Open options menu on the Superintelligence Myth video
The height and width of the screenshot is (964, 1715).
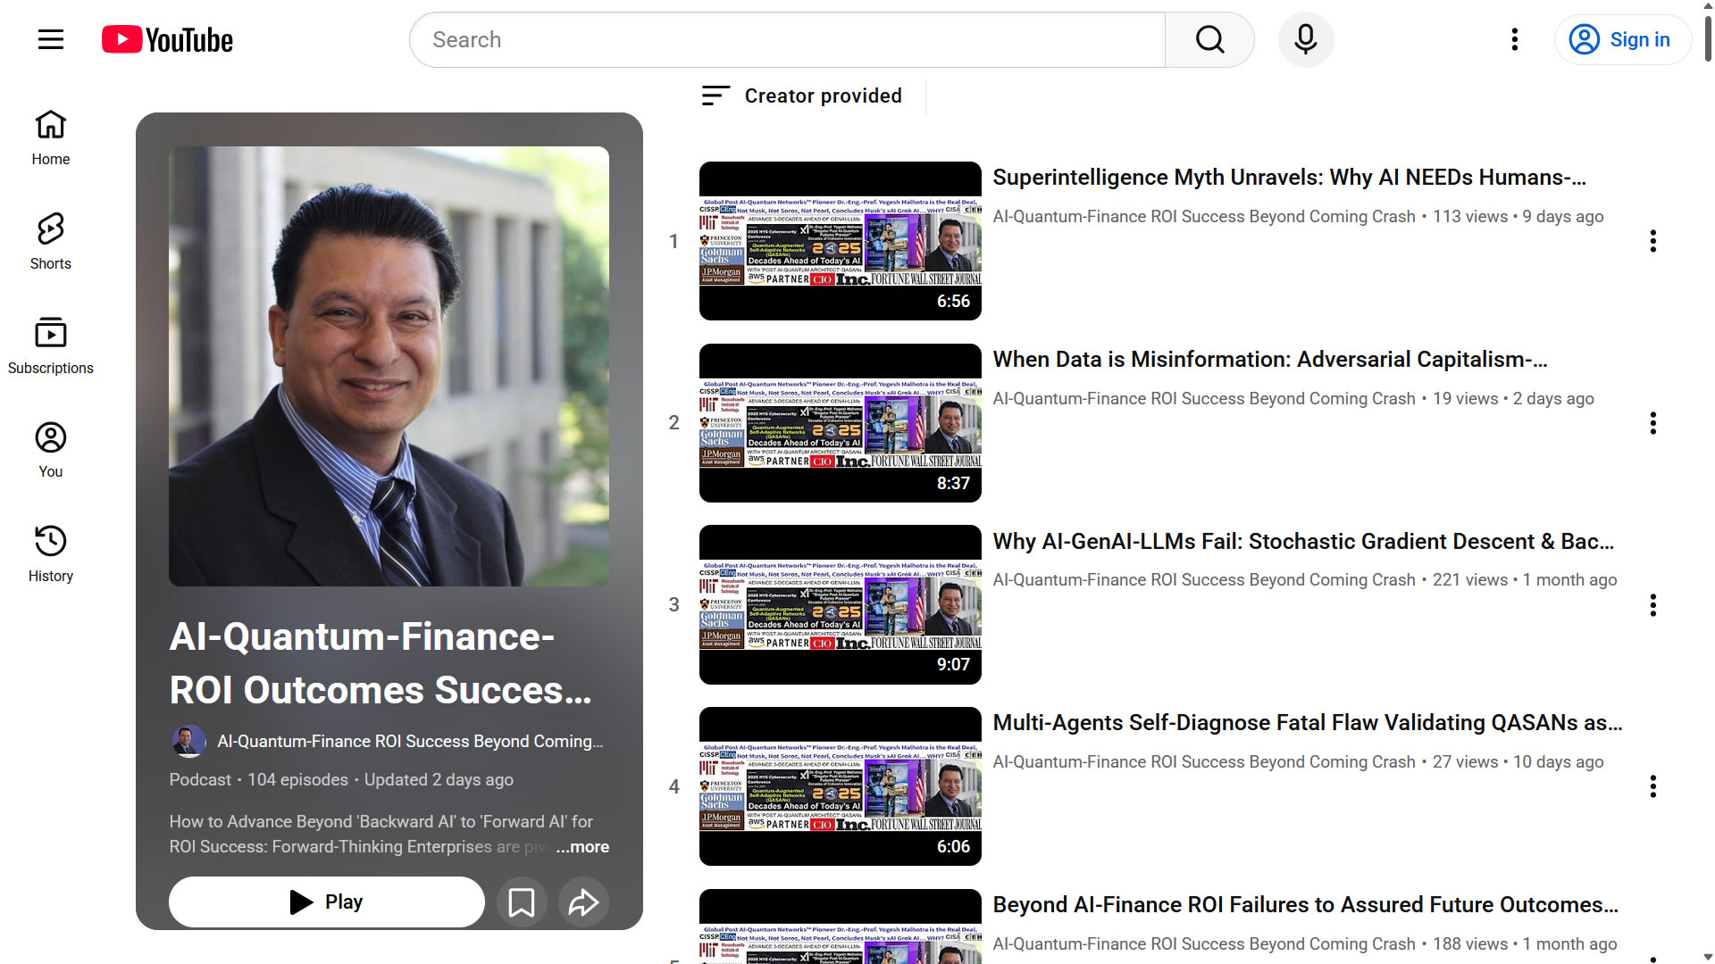click(1654, 241)
